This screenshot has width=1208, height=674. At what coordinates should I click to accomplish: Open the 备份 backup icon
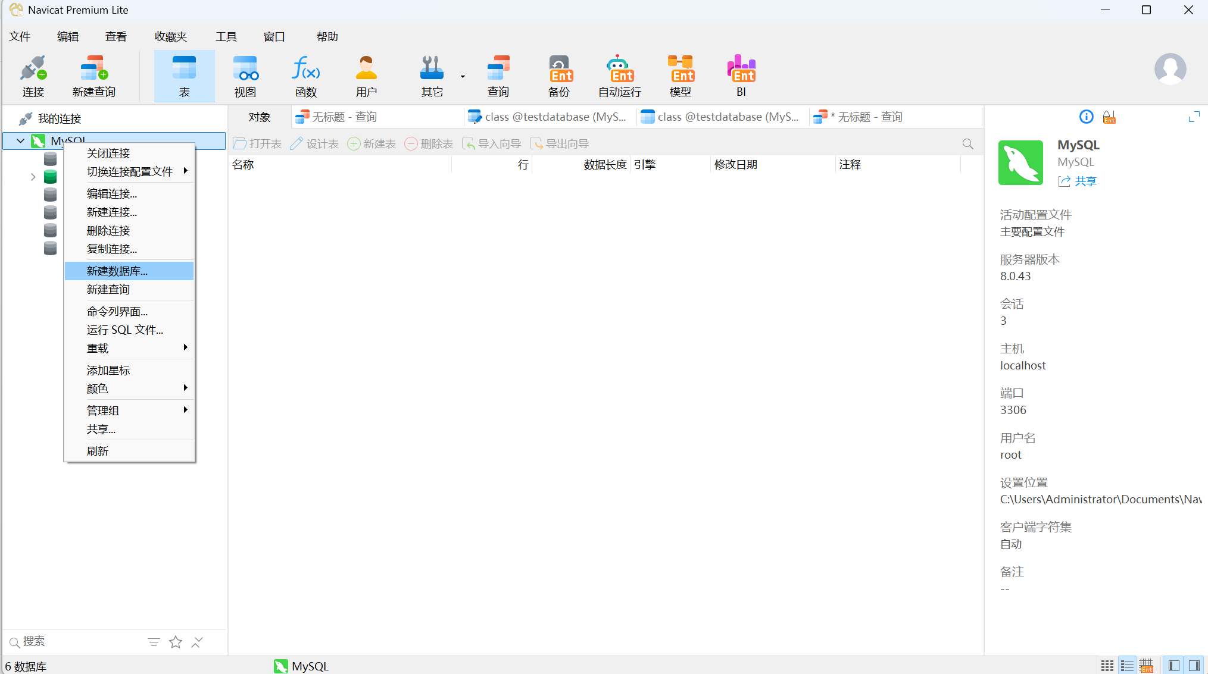tap(558, 76)
